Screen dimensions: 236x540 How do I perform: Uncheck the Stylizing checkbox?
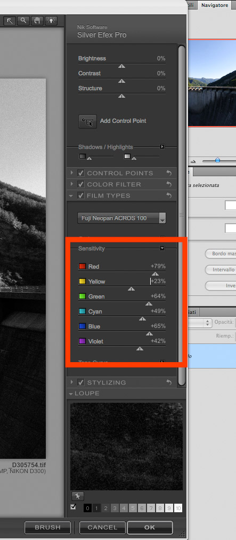click(81, 382)
